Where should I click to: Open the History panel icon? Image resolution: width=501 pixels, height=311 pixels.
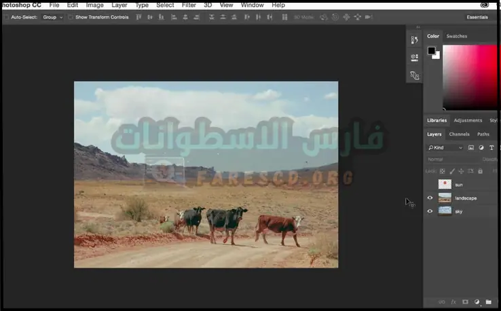[x=414, y=41]
